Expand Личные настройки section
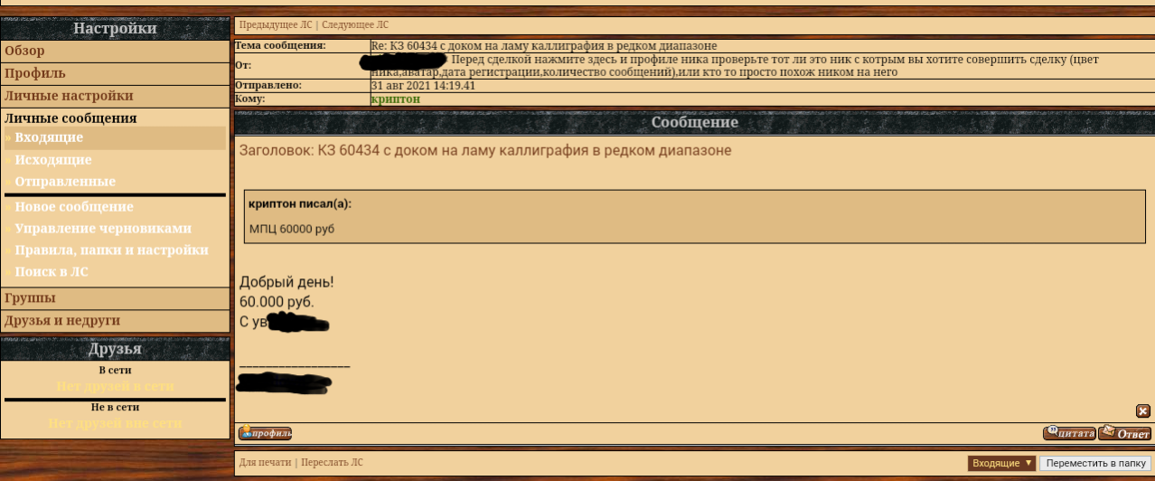 click(x=115, y=96)
